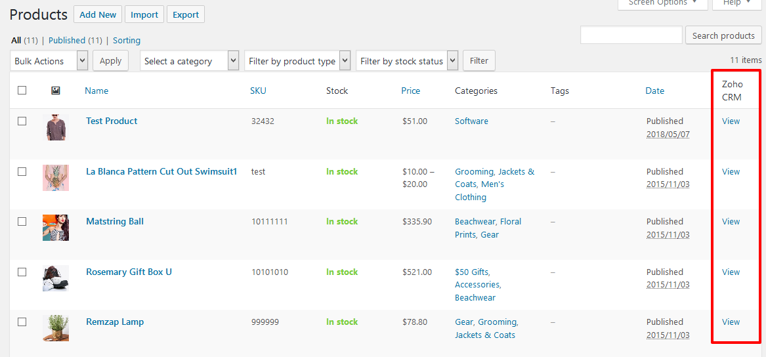This screenshot has width=766, height=357.
Task: Click SKU value 32432
Action: click(263, 121)
